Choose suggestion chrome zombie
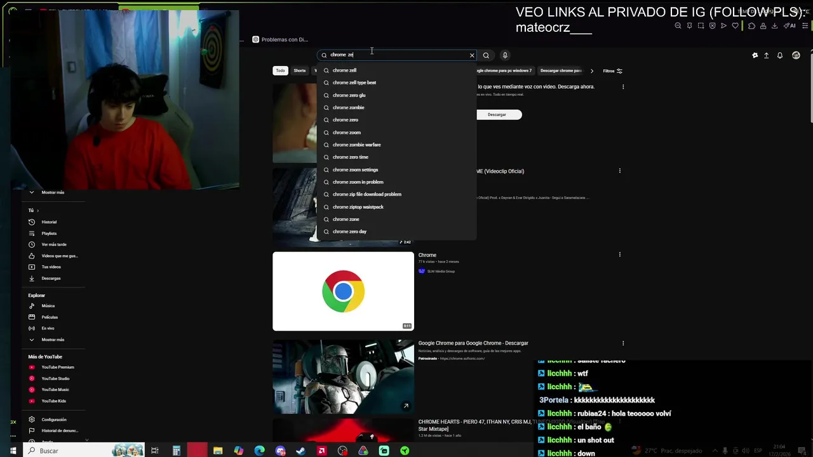The width and height of the screenshot is (813, 457). click(396, 108)
